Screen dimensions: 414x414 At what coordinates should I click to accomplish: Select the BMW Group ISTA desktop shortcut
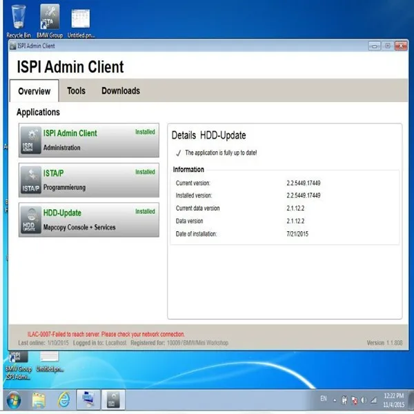(50, 21)
